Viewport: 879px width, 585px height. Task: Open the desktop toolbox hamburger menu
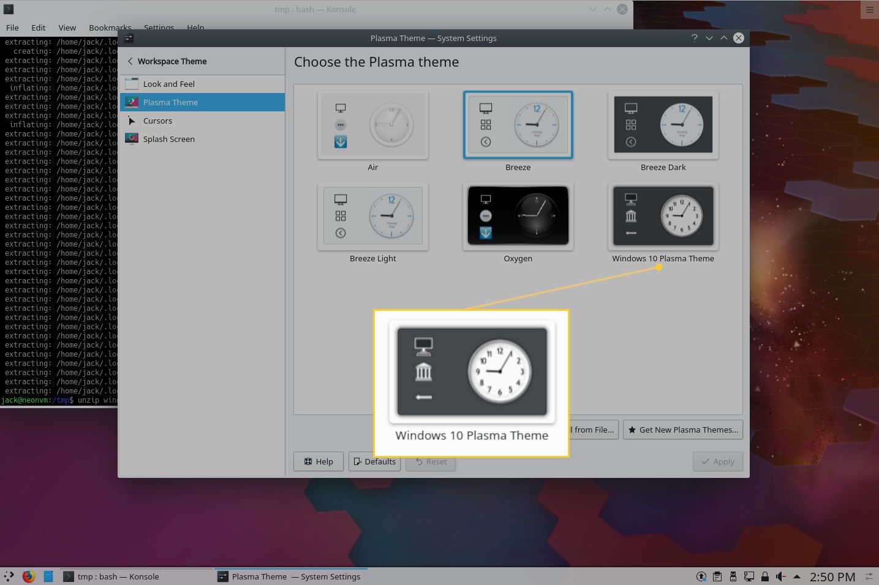tap(869, 9)
